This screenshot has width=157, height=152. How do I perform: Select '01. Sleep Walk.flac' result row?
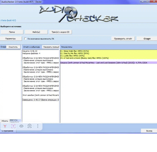[75, 51]
